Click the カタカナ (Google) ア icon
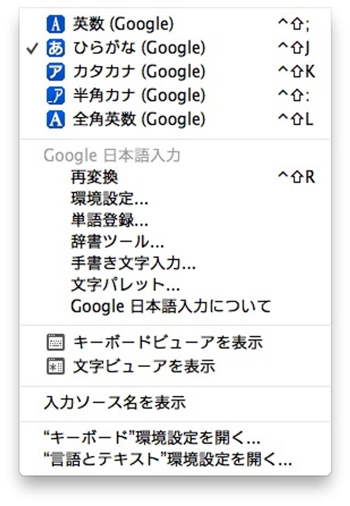350x506 pixels. 55,72
